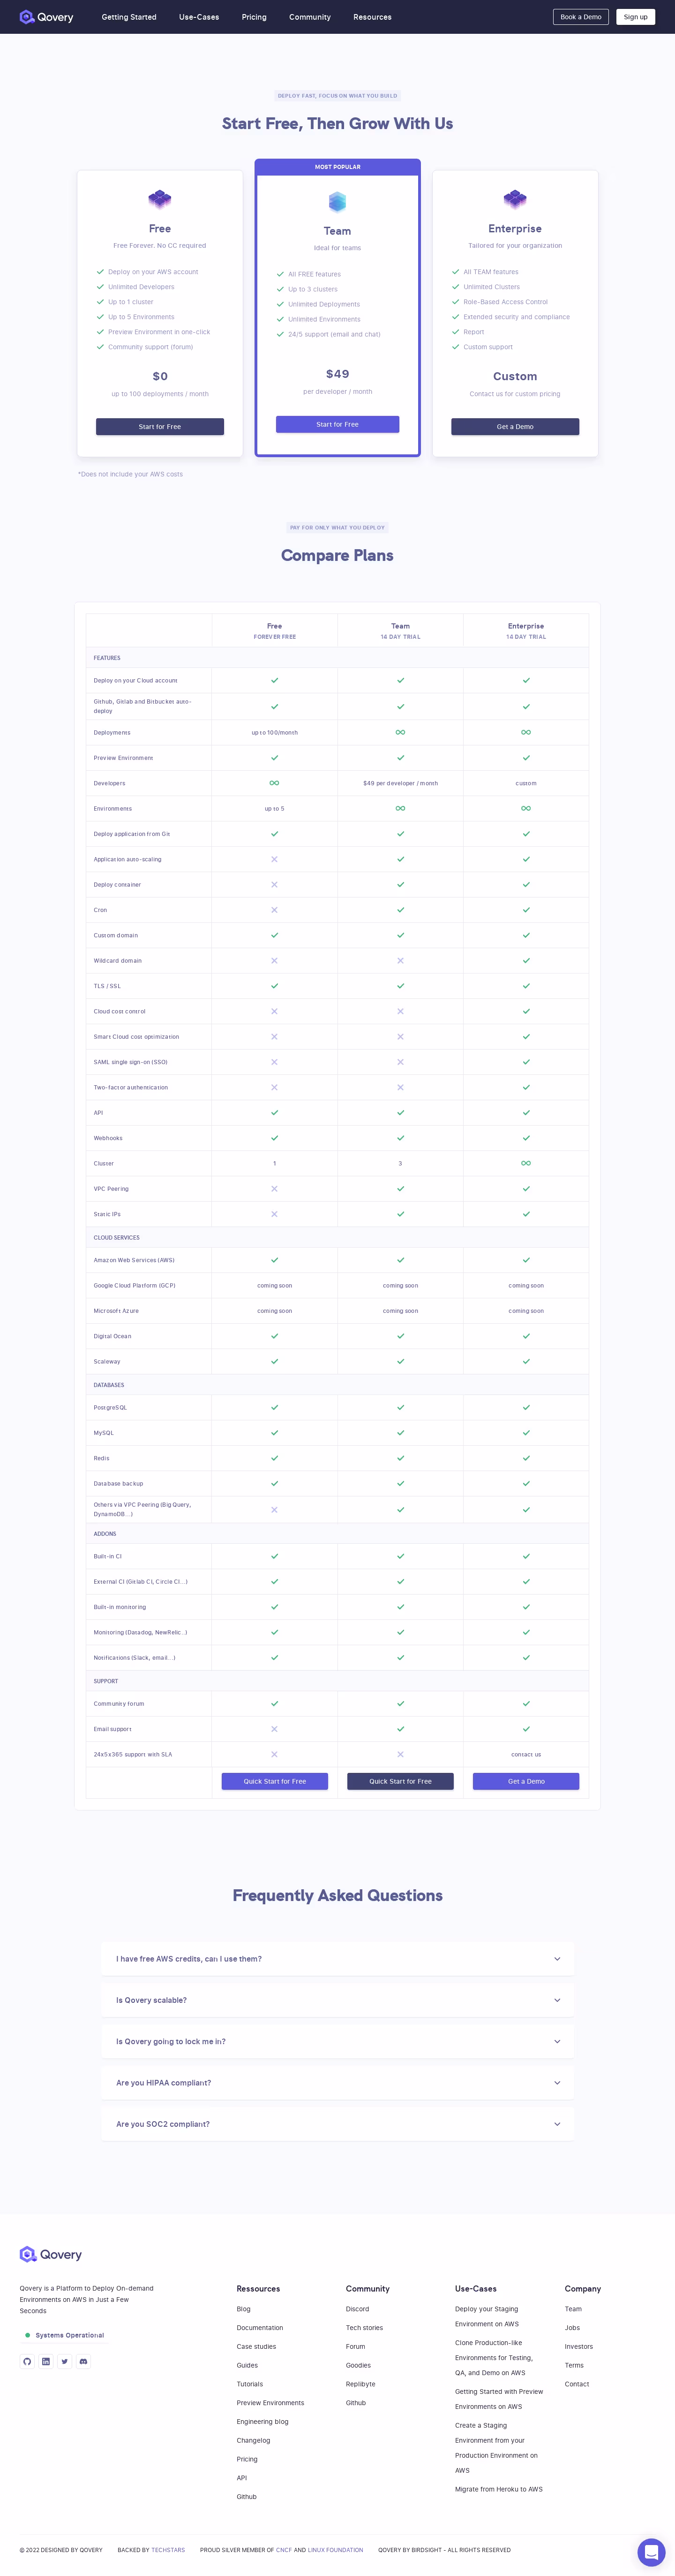Expand the 'Is Qovery scalable?' question

point(337,2000)
